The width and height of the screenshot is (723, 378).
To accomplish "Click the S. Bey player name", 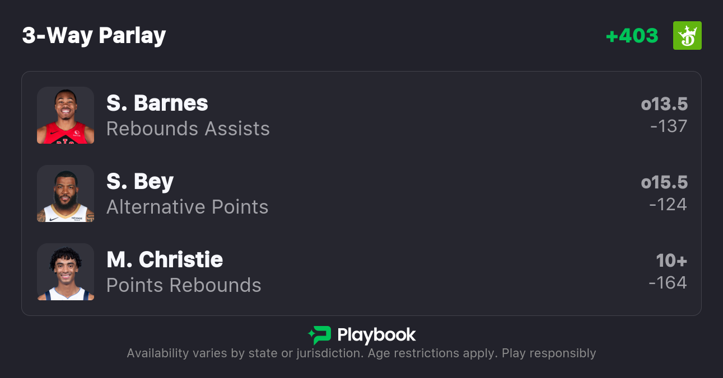I will click(x=140, y=181).
